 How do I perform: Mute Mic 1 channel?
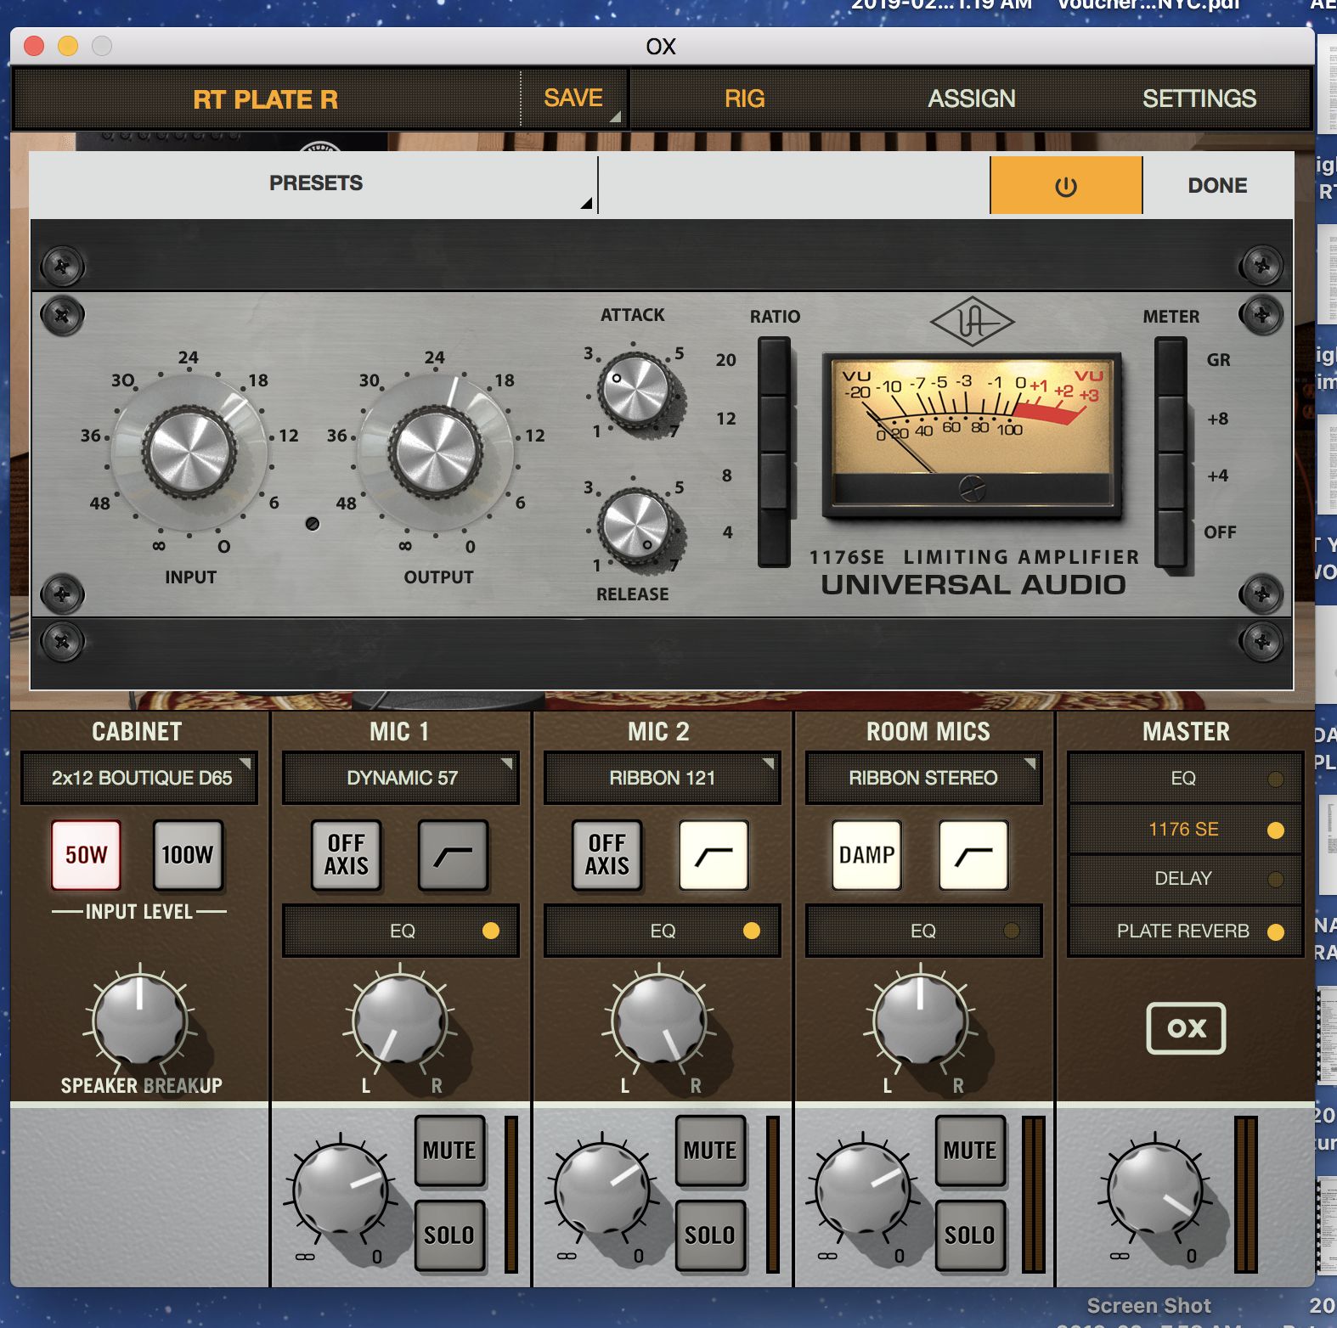[x=449, y=1151]
